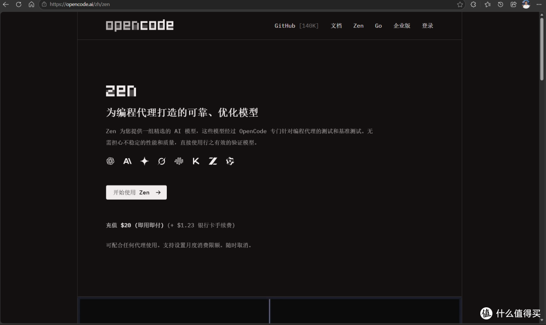Image resolution: width=546 pixels, height=325 pixels.
Task: Click the headline 为编程代理打造的可靠、优化模型
Action: (x=182, y=112)
